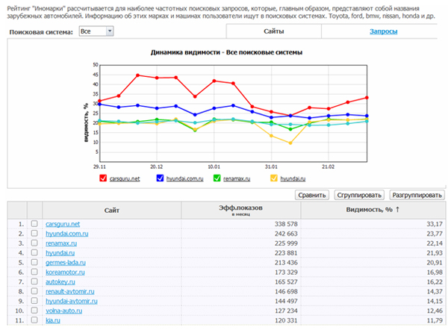Open renault-avtomir.ru site link
The width and height of the screenshot is (448, 333).
coord(70,292)
